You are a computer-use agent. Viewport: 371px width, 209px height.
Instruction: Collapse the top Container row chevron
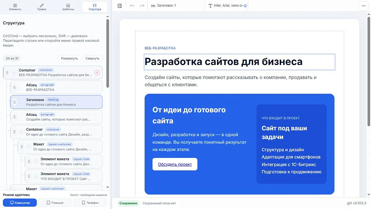tap(14, 73)
